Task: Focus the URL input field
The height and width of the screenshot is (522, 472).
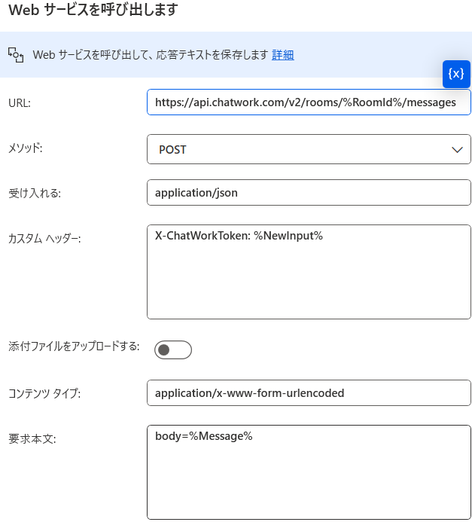Action: [x=309, y=102]
